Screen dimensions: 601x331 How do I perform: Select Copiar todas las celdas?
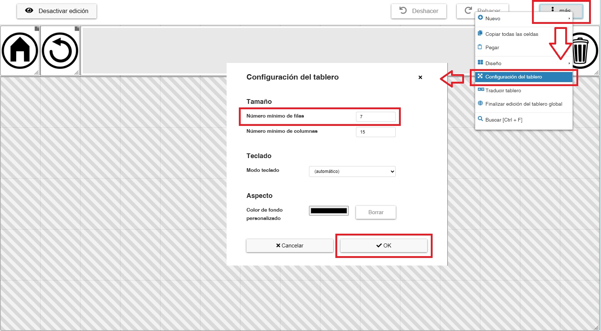pyautogui.click(x=523, y=34)
